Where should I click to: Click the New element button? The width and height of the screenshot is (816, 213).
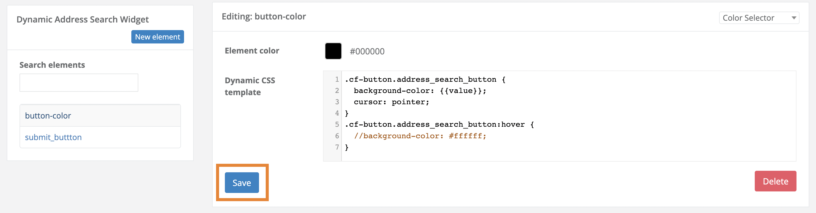158,37
